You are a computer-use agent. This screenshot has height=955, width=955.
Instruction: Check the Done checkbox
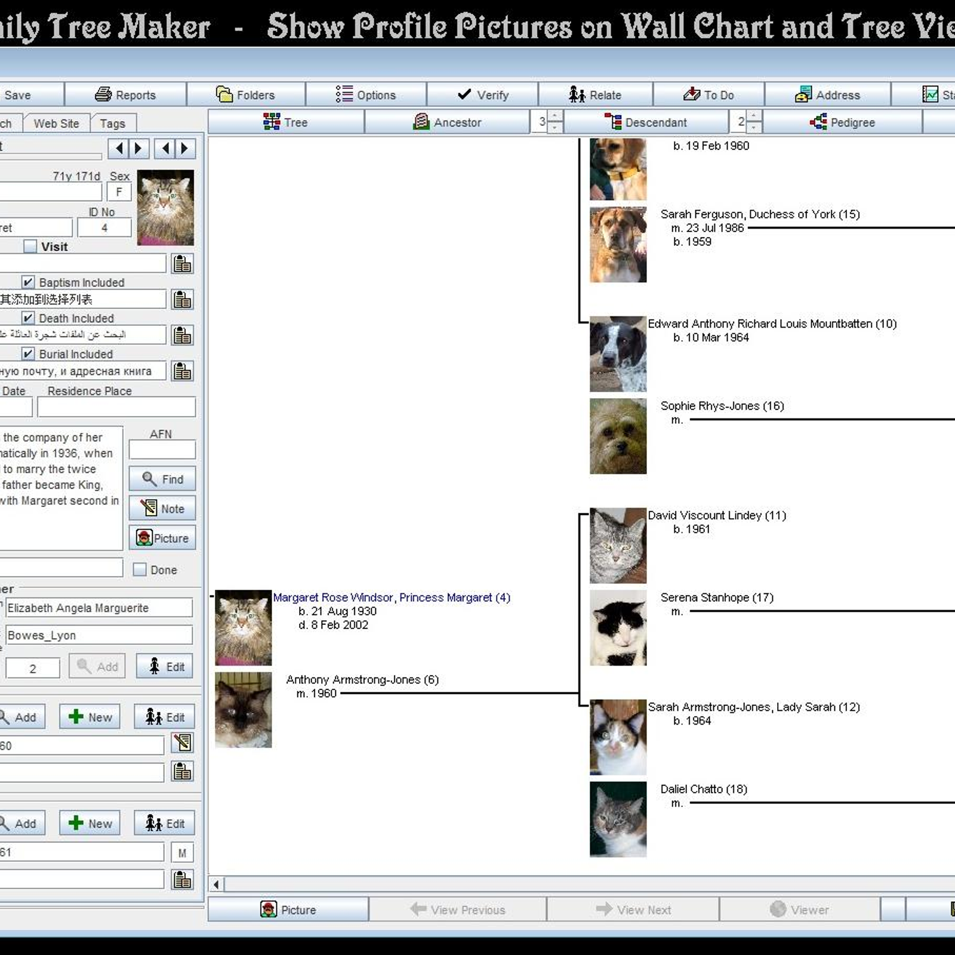[x=140, y=569]
